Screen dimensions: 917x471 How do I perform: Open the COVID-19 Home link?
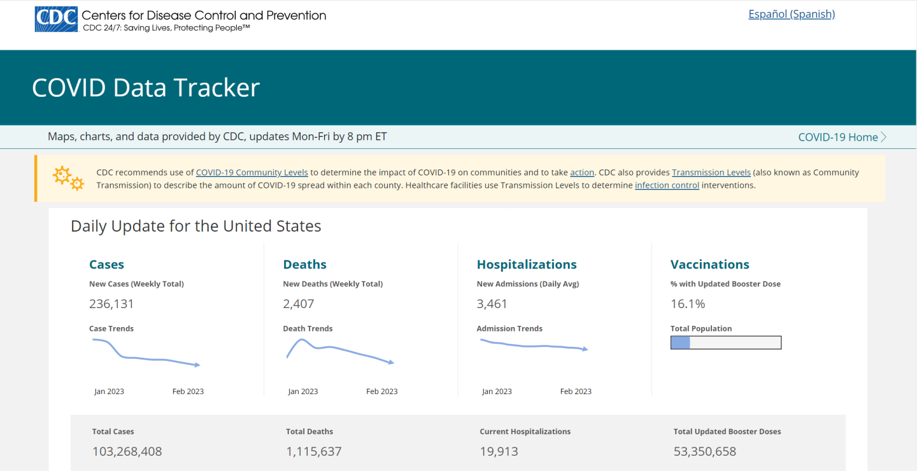coord(838,137)
